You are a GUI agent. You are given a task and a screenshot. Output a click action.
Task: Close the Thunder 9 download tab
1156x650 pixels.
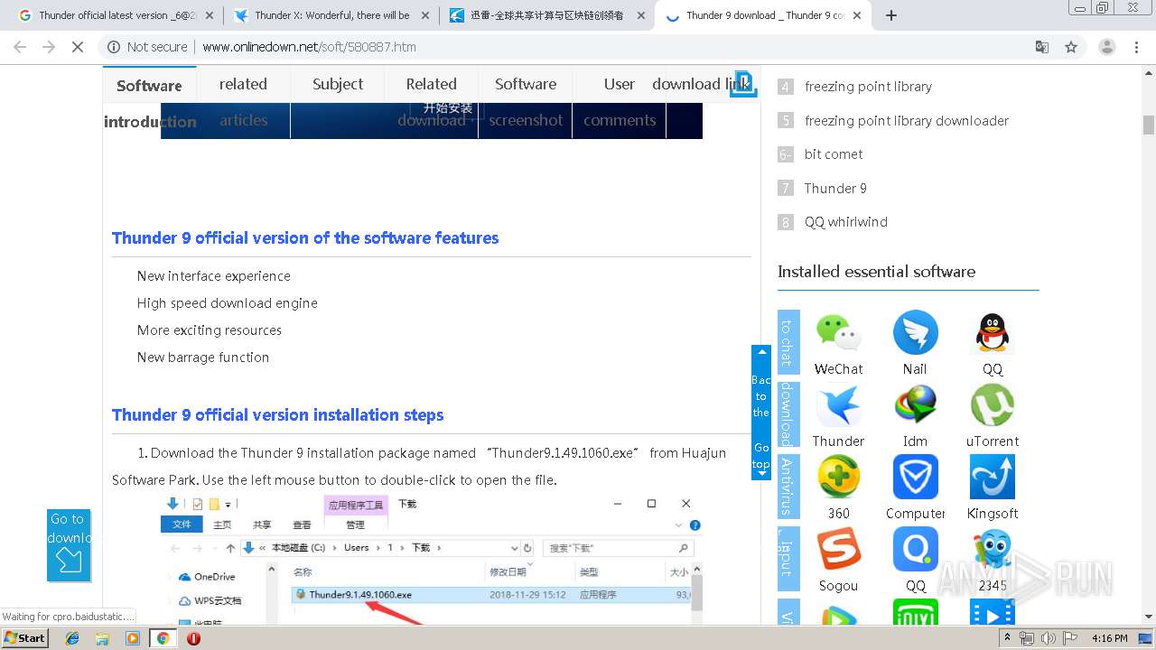pyautogui.click(x=857, y=15)
